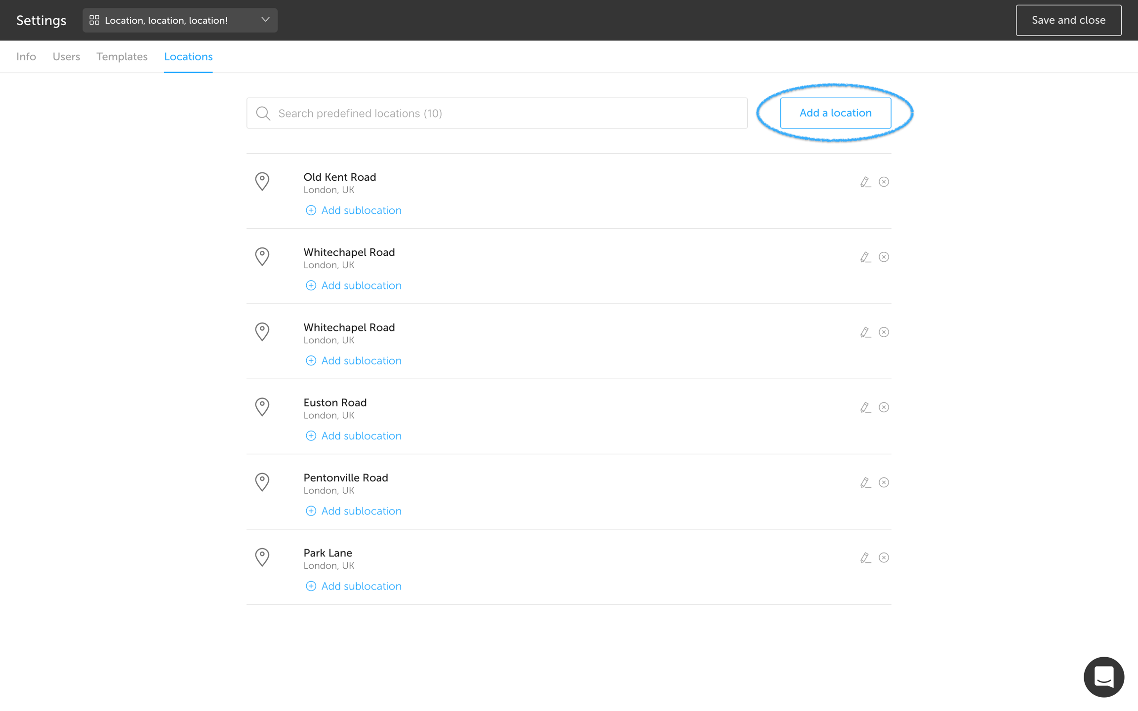This screenshot has height=711, width=1138.
Task: Switch to the Info tab
Action: pyautogui.click(x=26, y=57)
